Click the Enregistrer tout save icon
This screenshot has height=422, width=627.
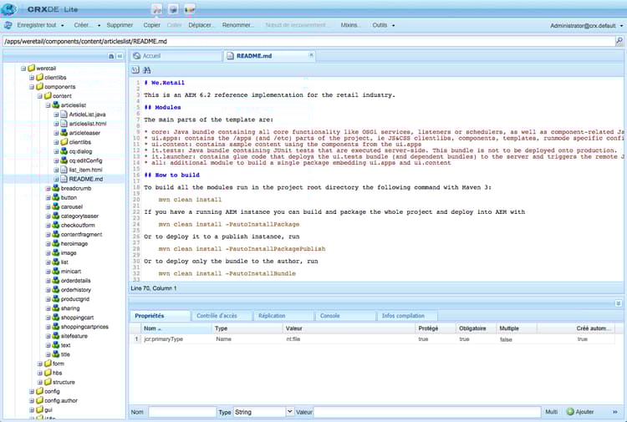pos(8,25)
